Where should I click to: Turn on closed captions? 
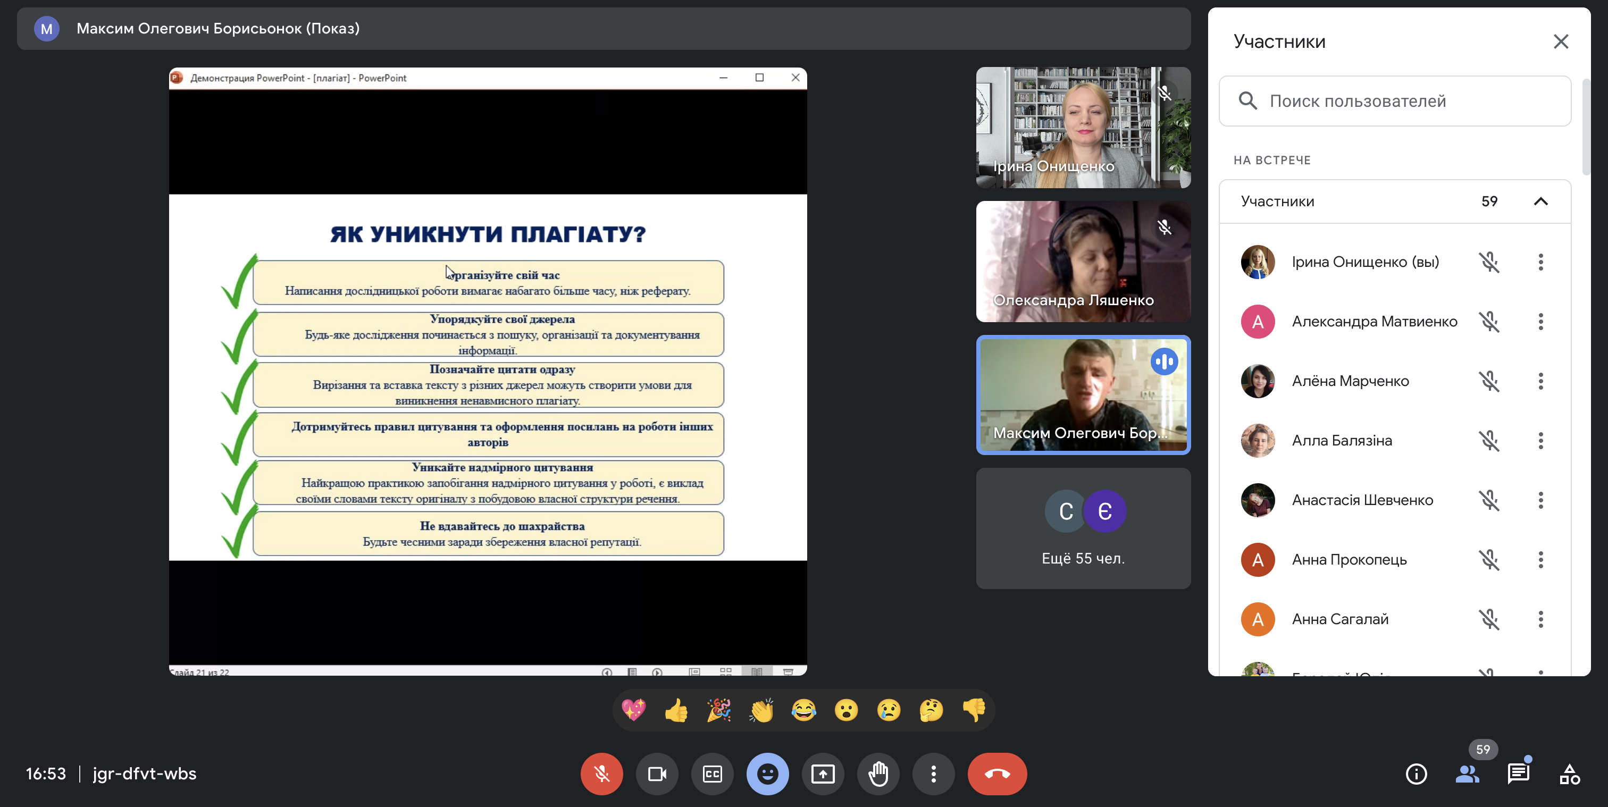point(712,774)
